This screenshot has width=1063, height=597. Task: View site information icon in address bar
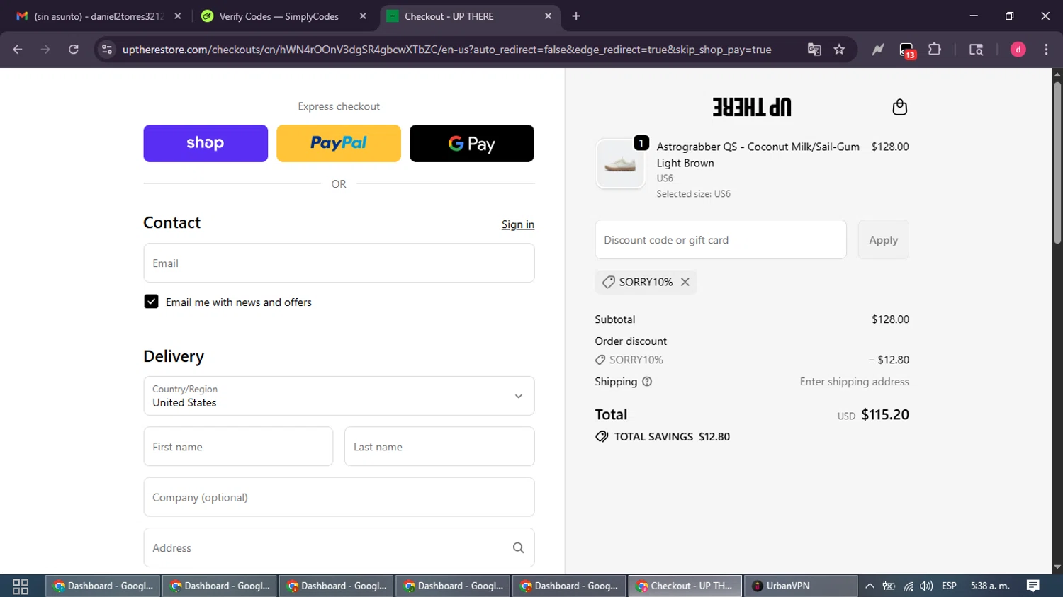click(107, 50)
